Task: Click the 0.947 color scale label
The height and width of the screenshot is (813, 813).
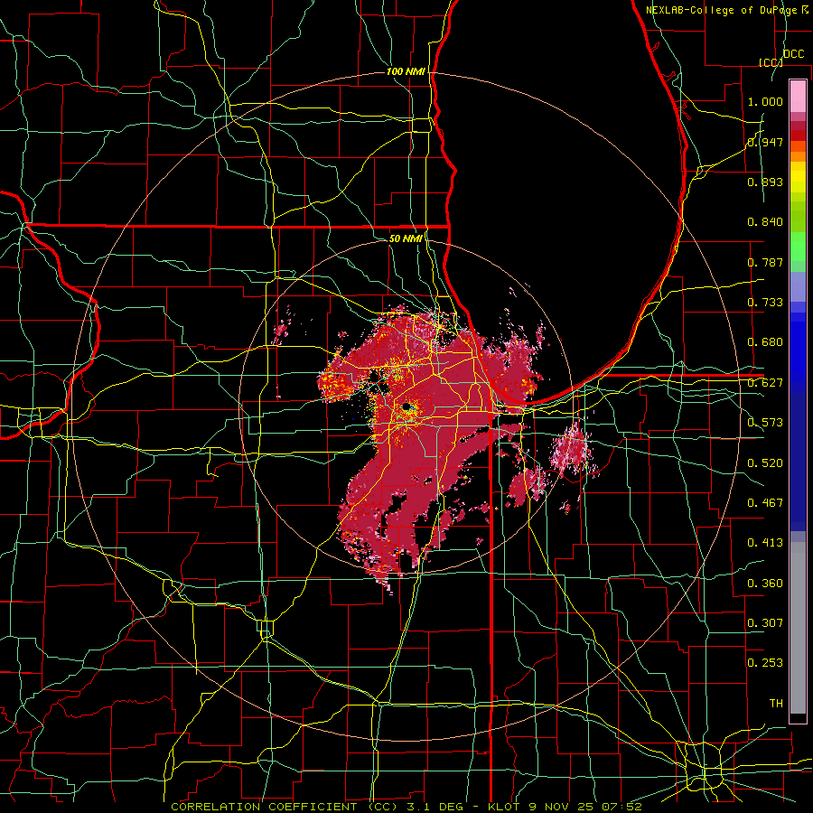Action: point(765,142)
